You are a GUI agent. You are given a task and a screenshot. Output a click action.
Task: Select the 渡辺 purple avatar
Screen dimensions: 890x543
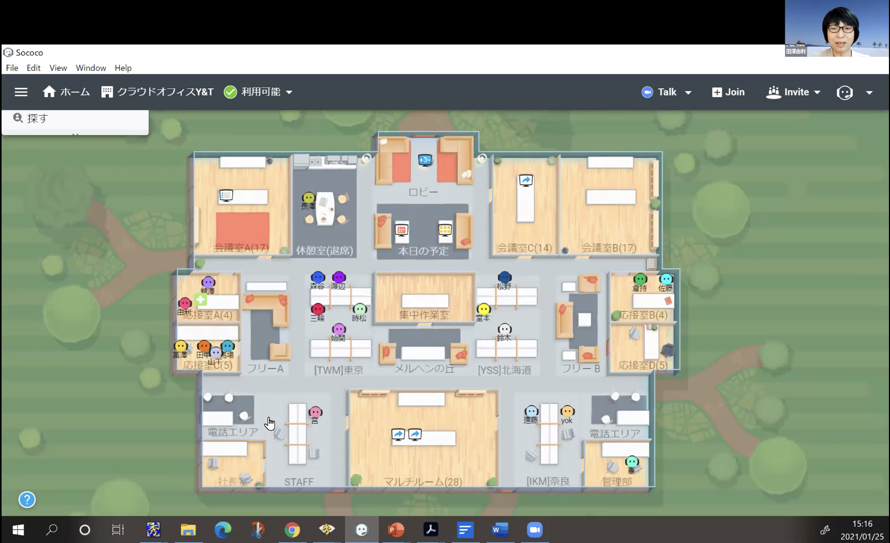[339, 278]
